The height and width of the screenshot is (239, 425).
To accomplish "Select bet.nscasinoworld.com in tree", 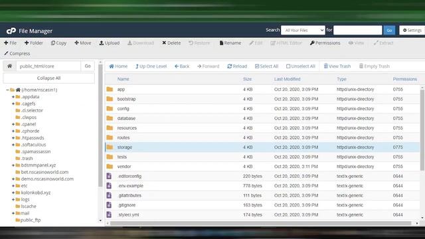I will (x=44, y=172).
